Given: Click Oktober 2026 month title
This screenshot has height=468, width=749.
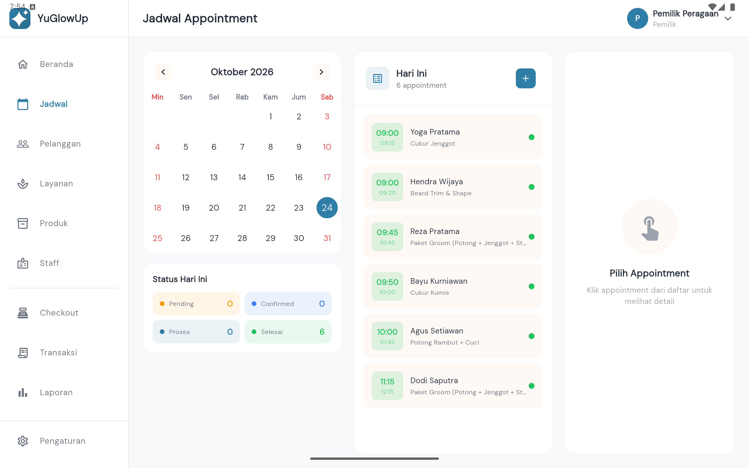Looking at the screenshot, I should (242, 72).
